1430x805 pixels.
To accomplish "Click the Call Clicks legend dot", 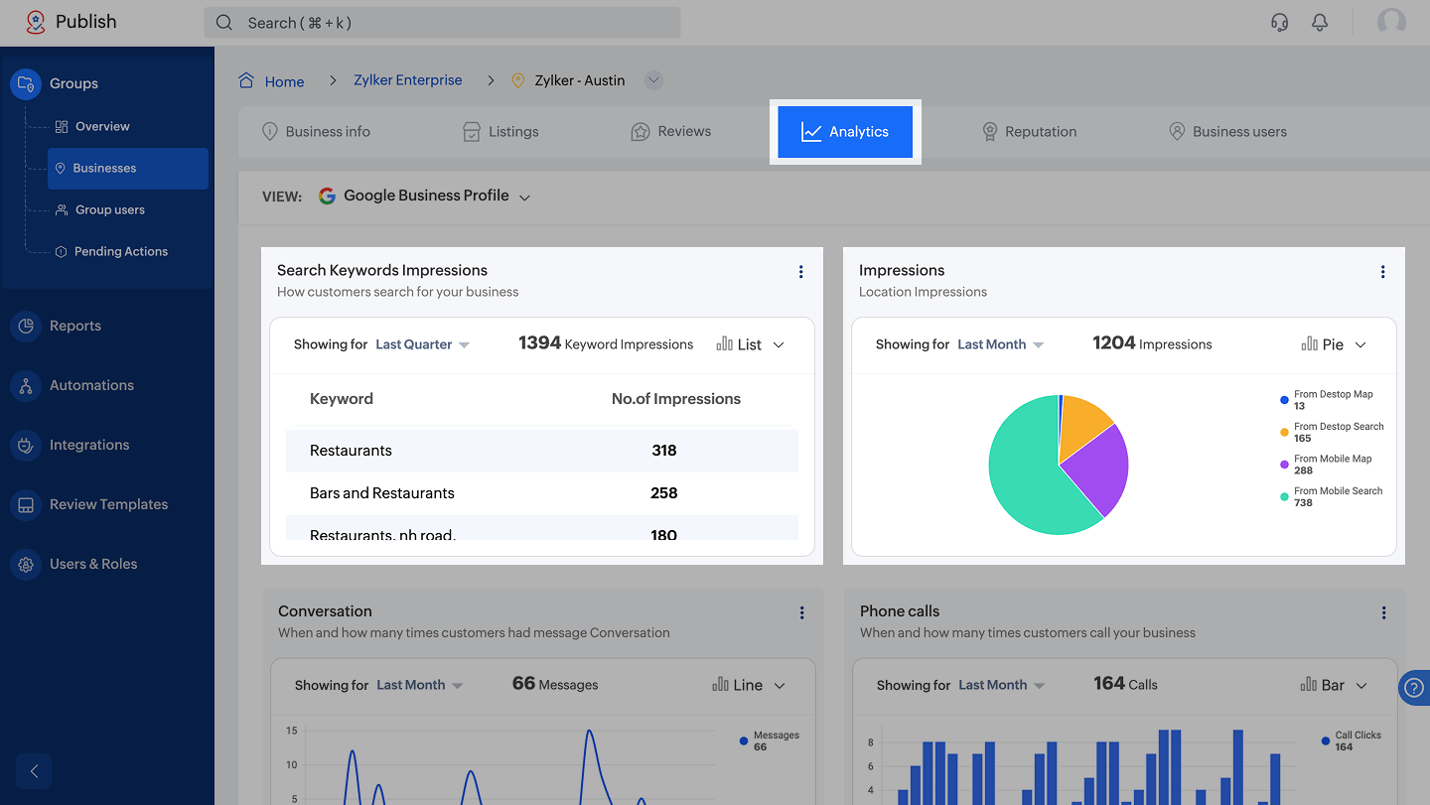I will coord(1326,740).
